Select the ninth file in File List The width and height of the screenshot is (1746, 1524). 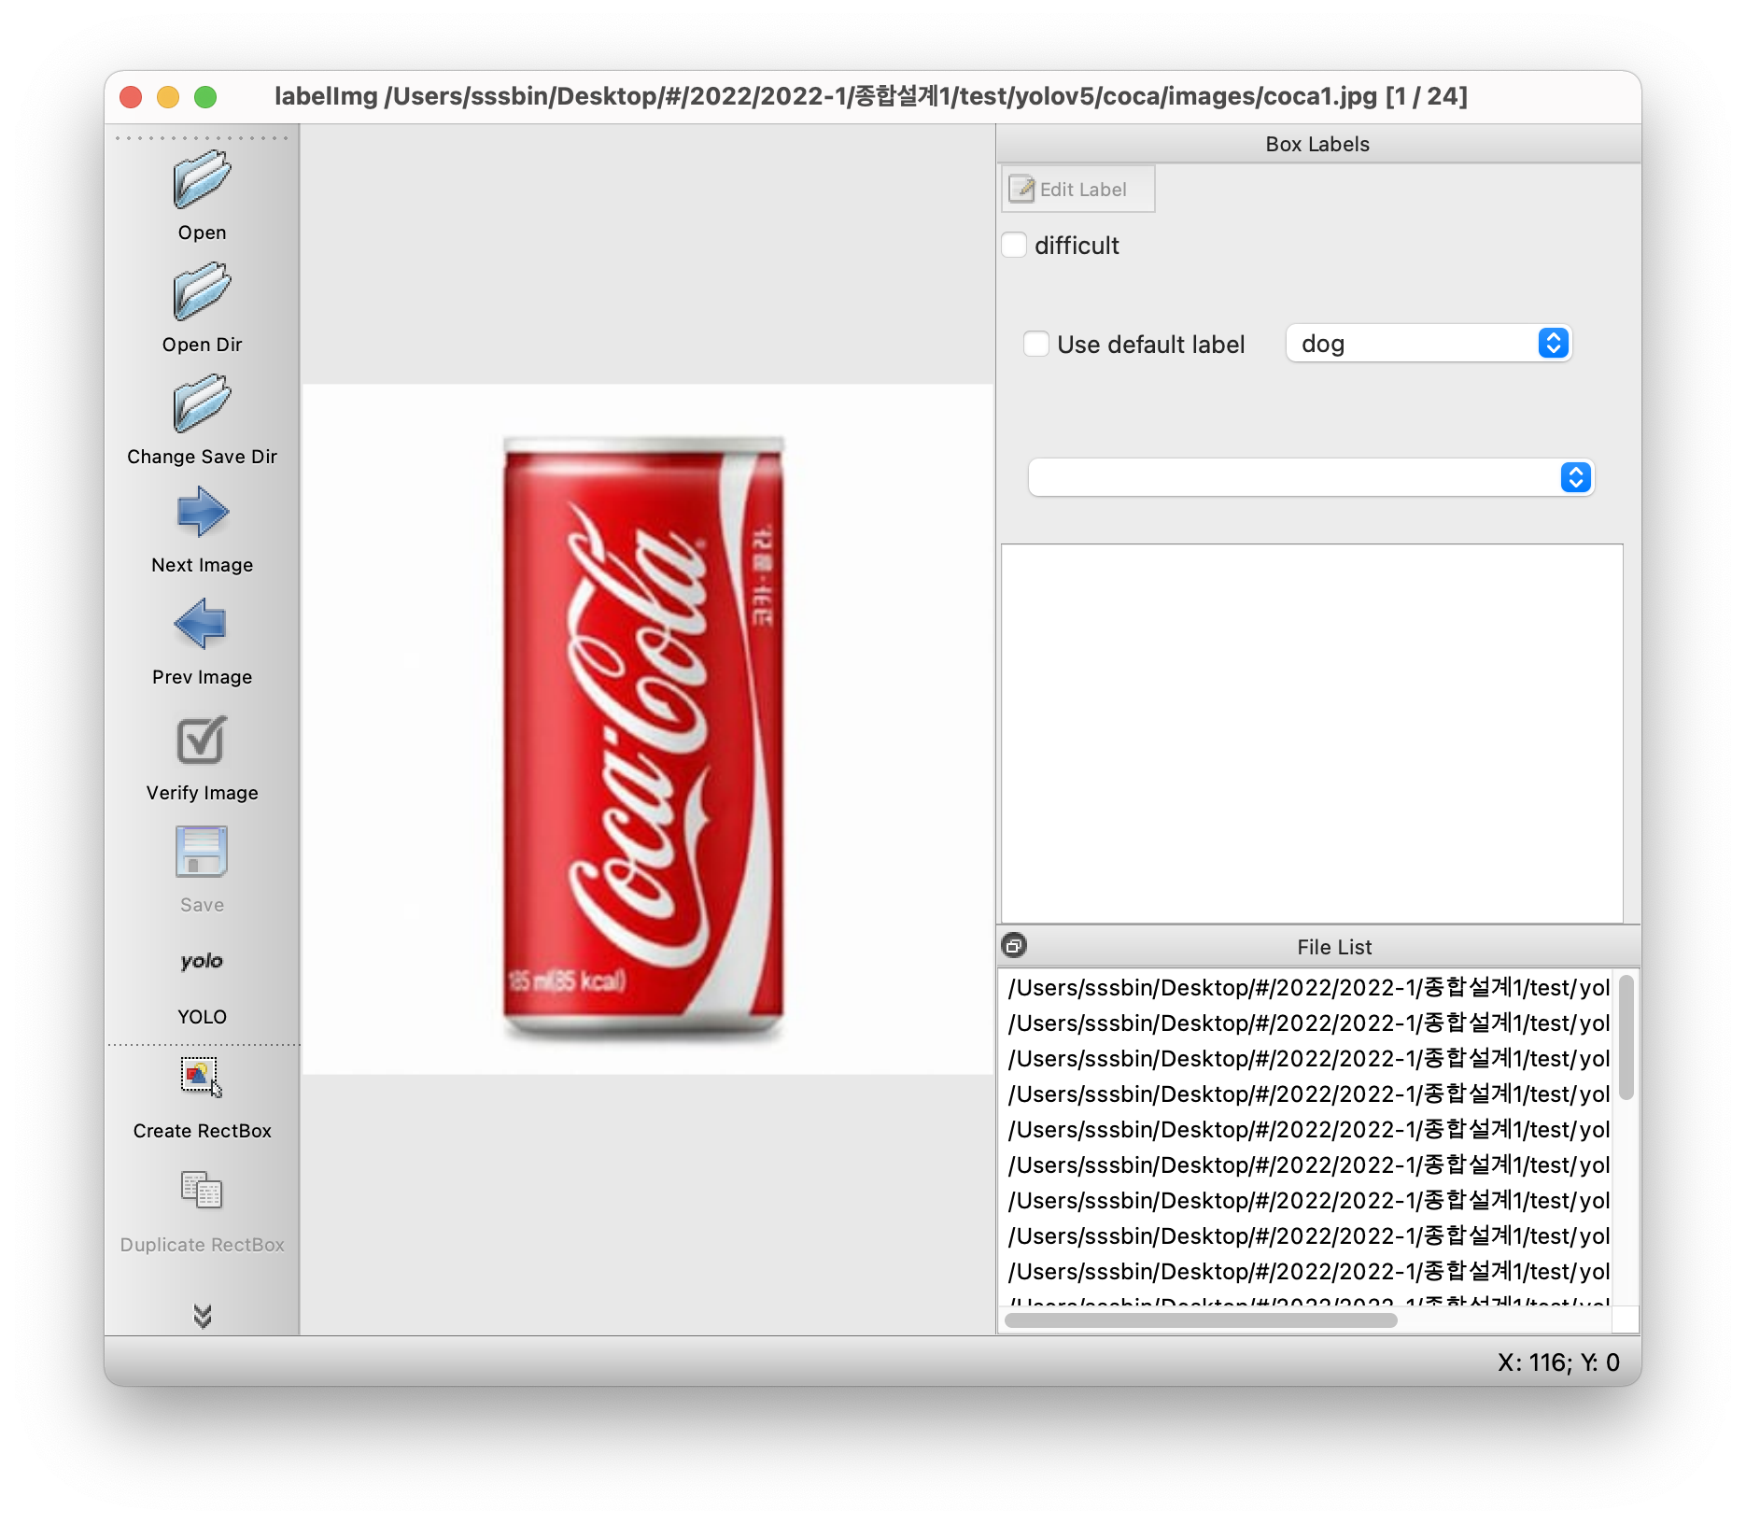click(x=1308, y=1272)
